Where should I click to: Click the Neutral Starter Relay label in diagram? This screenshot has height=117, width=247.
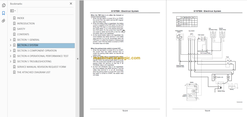point(223,29)
